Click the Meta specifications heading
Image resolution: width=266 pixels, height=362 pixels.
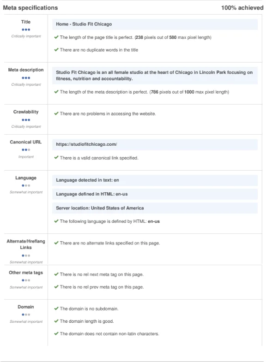click(30, 8)
